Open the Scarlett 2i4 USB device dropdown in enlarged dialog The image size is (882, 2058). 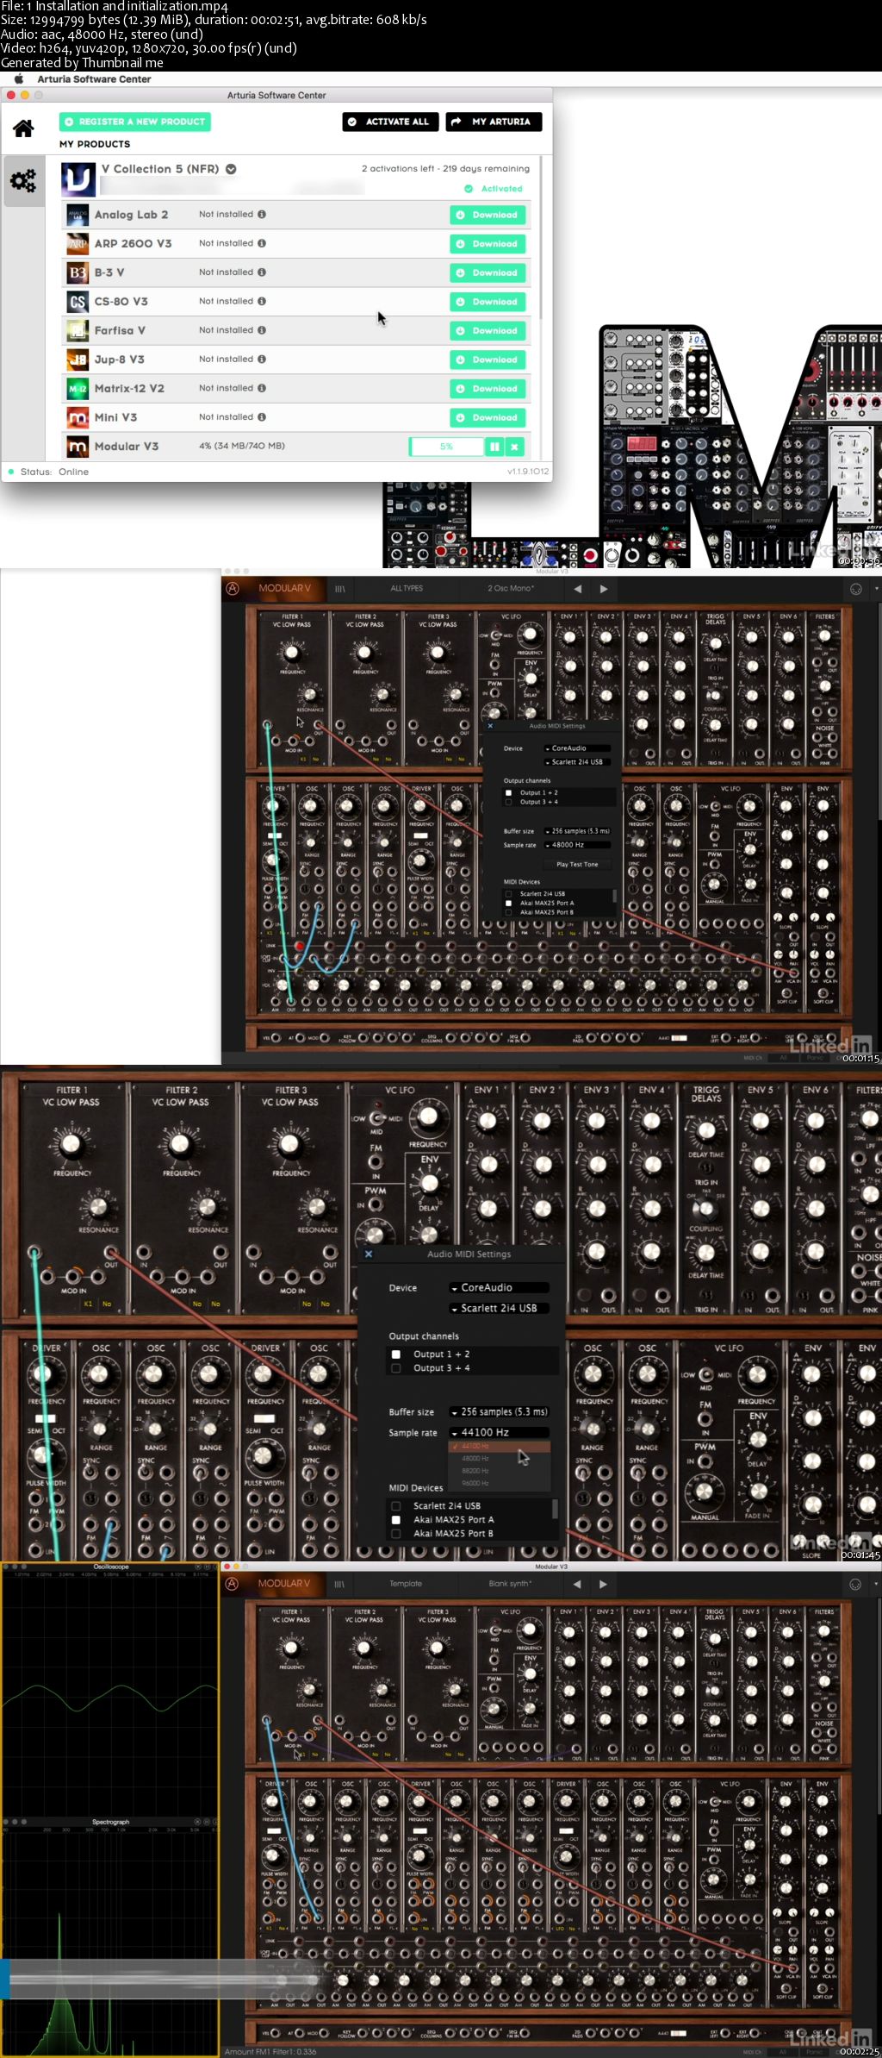[x=499, y=1308]
